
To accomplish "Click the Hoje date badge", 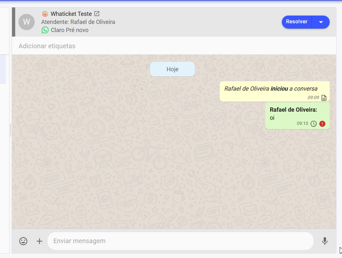I will 172,69.
